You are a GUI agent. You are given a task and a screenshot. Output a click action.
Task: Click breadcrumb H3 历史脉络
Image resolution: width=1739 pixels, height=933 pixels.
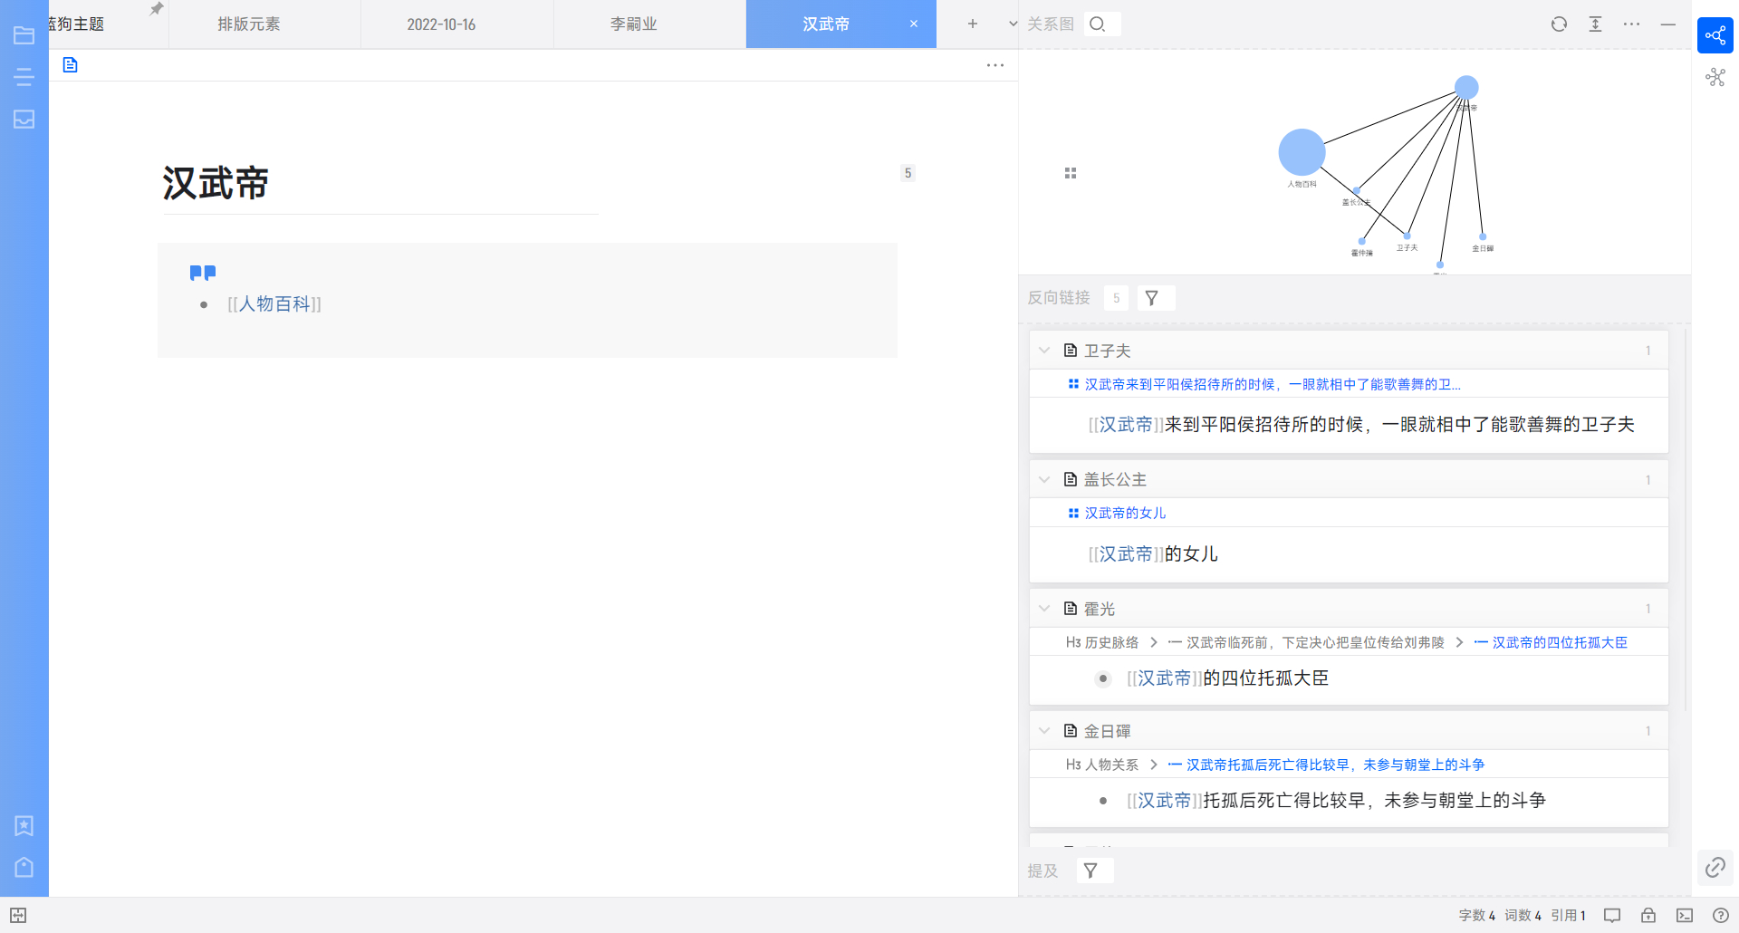point(1102,642)
